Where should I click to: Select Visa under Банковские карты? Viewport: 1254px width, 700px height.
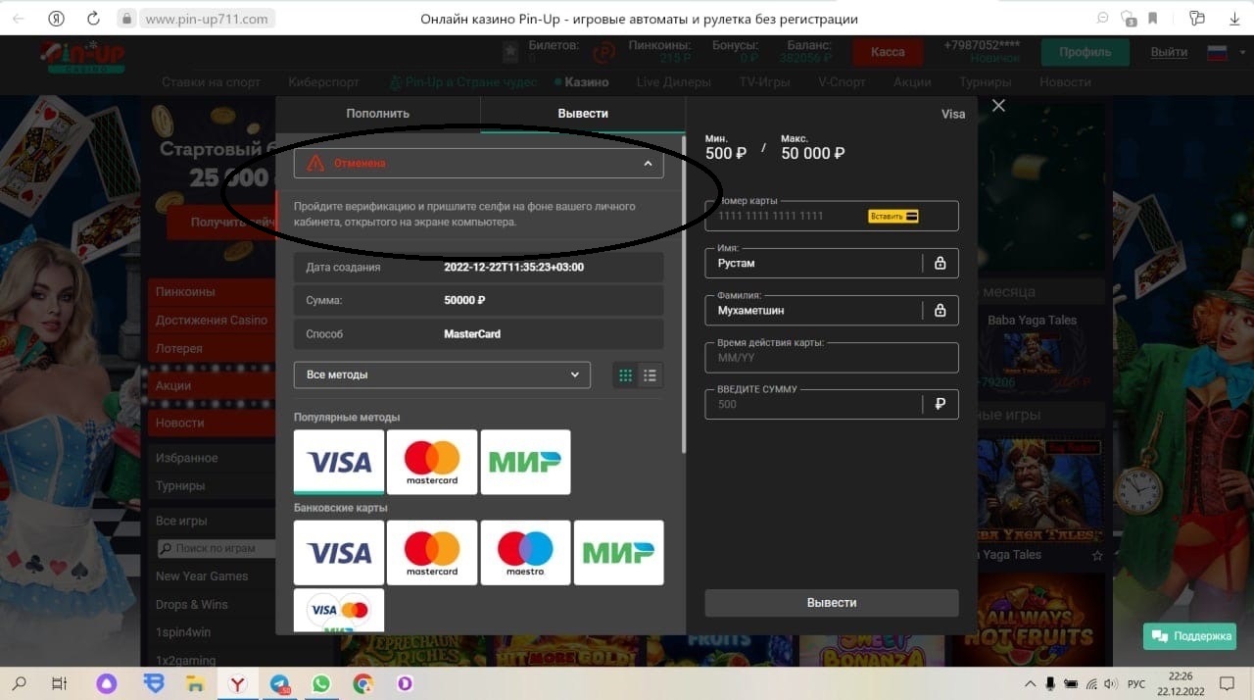point(339,553)
